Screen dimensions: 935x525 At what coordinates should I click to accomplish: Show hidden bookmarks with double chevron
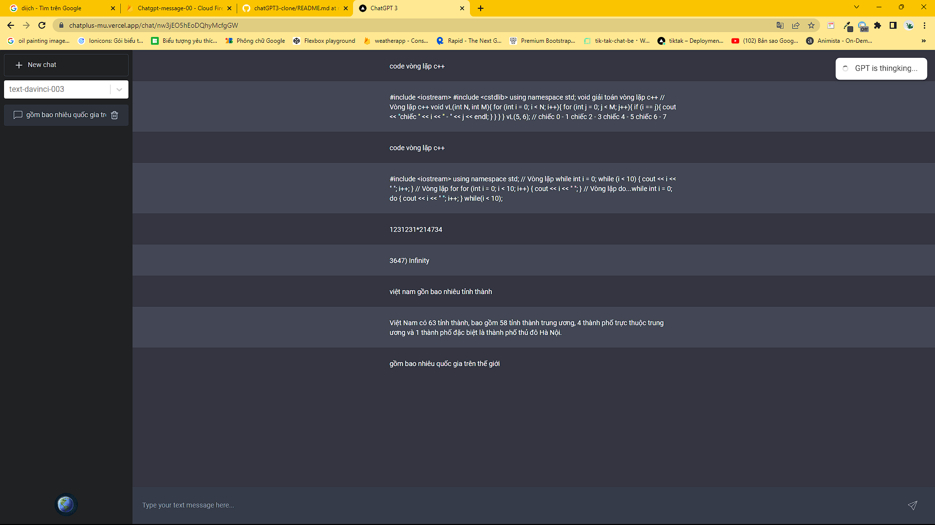point(923,41)
